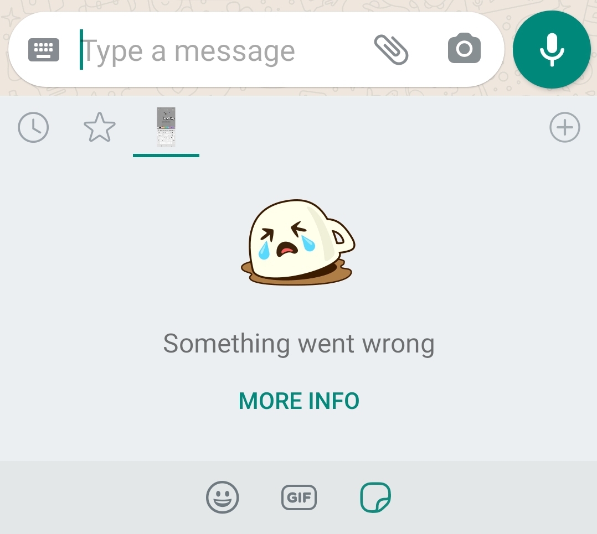
Task: Tap the crying coffee cup sticker
Action: [x=298, y=242]
